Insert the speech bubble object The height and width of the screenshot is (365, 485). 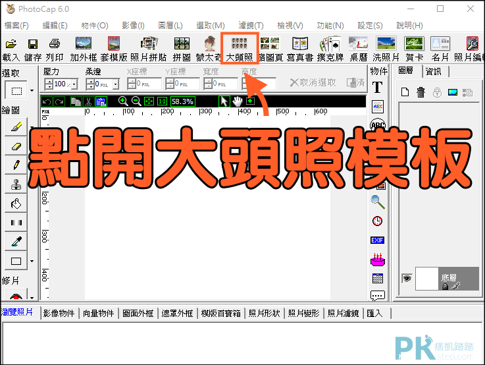(378, 296)
